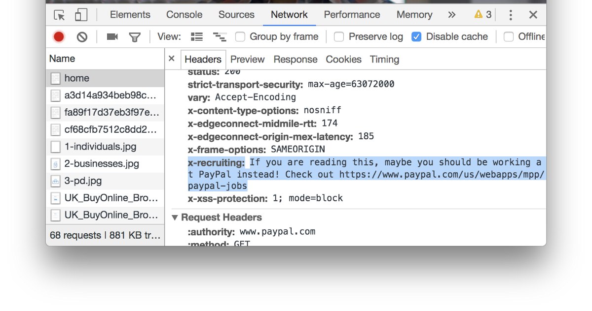Viewport: 592px width, 311px height.
Task: Show overview waterfall view icon
Action: pyautogui.click(x=219, y=37)
